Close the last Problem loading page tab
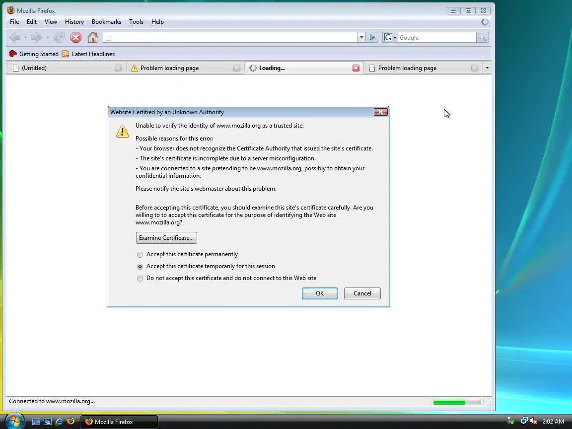Viewport: 572px width, 429px height. [x=474, y=68]
